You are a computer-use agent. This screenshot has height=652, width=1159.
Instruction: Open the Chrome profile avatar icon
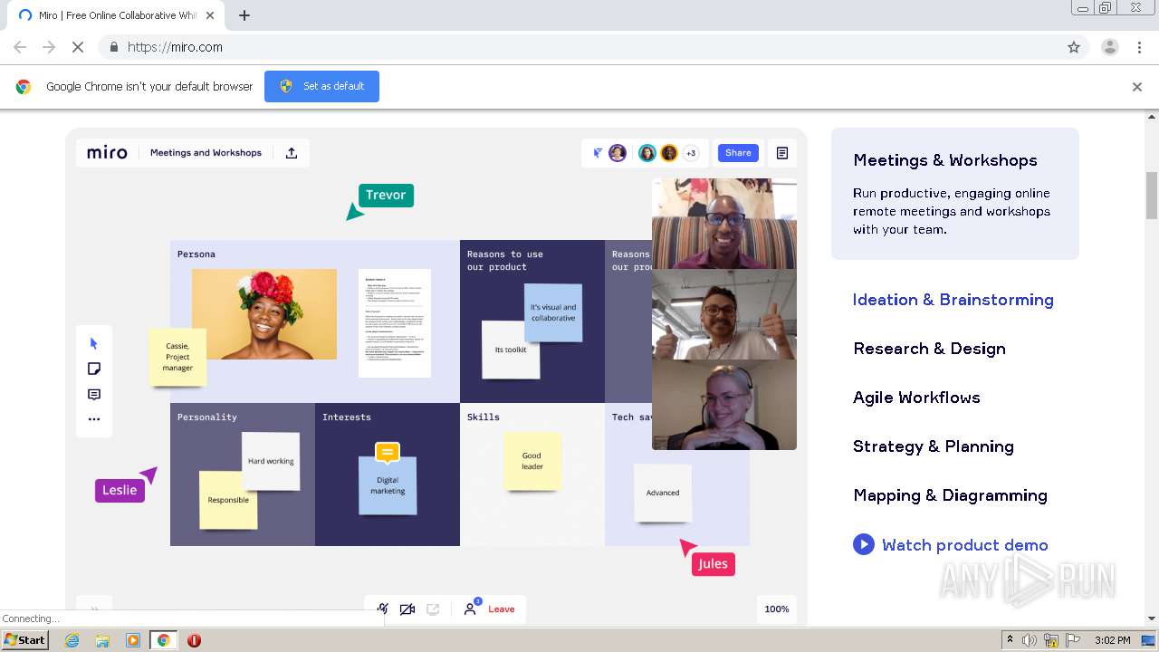click(x=1110, y=47)
